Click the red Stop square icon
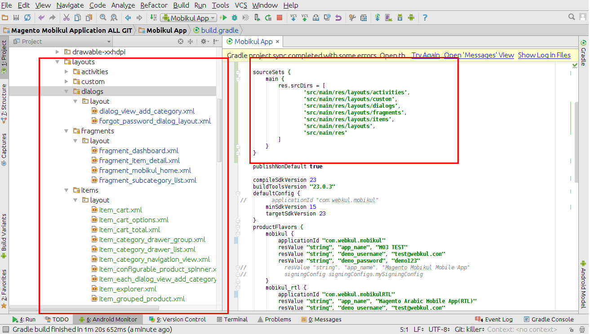Image resolution: width=590 pixels, height=334 pixels. [x=279, y=18]
